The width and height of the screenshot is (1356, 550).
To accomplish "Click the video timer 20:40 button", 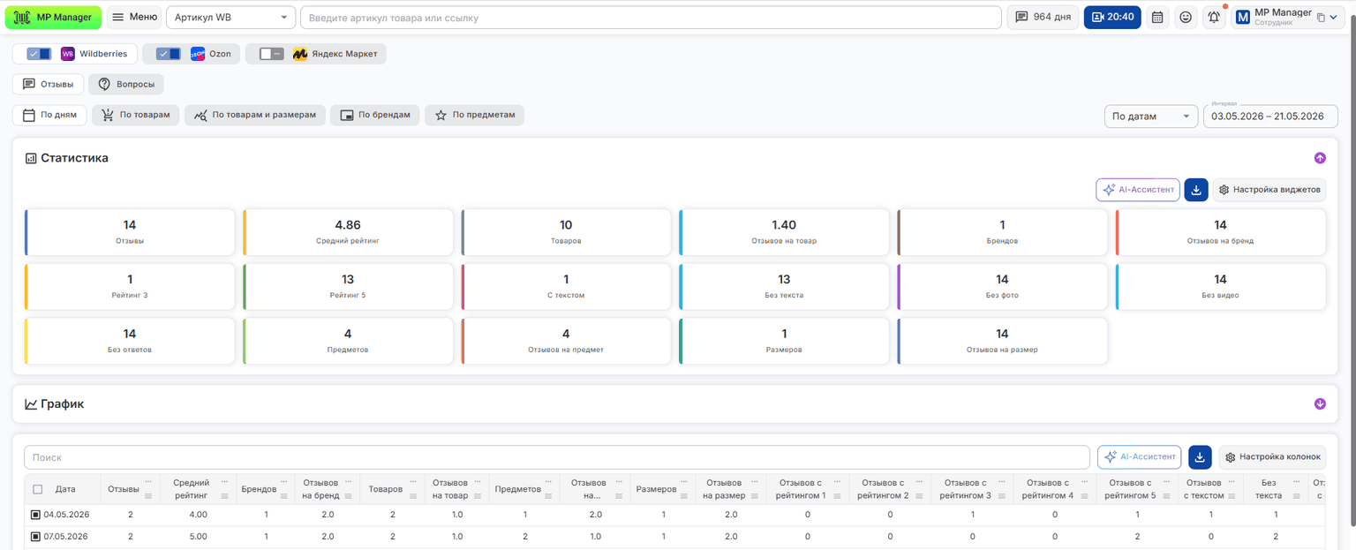I will point(1112,17).
